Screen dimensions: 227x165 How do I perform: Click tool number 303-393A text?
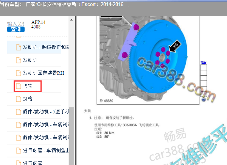130,125
